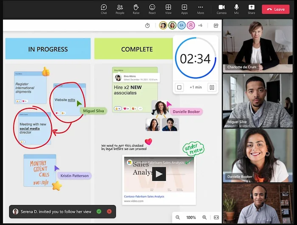The image size is (297, 225).
Task: Leave the meeting
Action: tap(276, 9)
